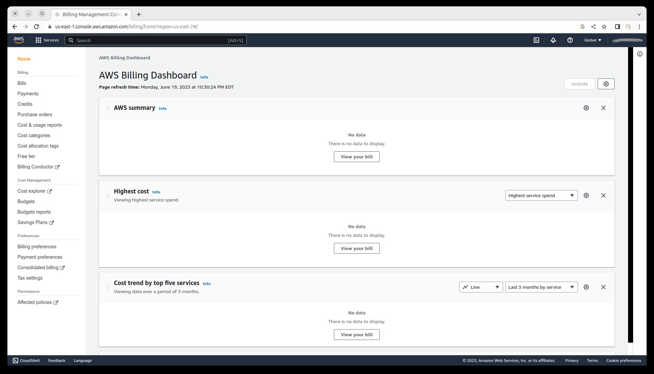Open the browser side panel icon
Viewport: 654px width, 374px height.
tap(617, 27)
